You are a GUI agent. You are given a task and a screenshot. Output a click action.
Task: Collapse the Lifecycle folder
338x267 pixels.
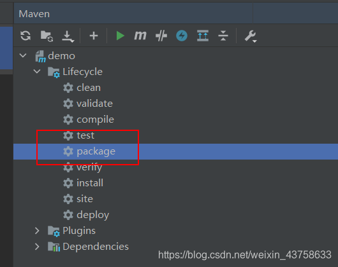pos(37,72)
